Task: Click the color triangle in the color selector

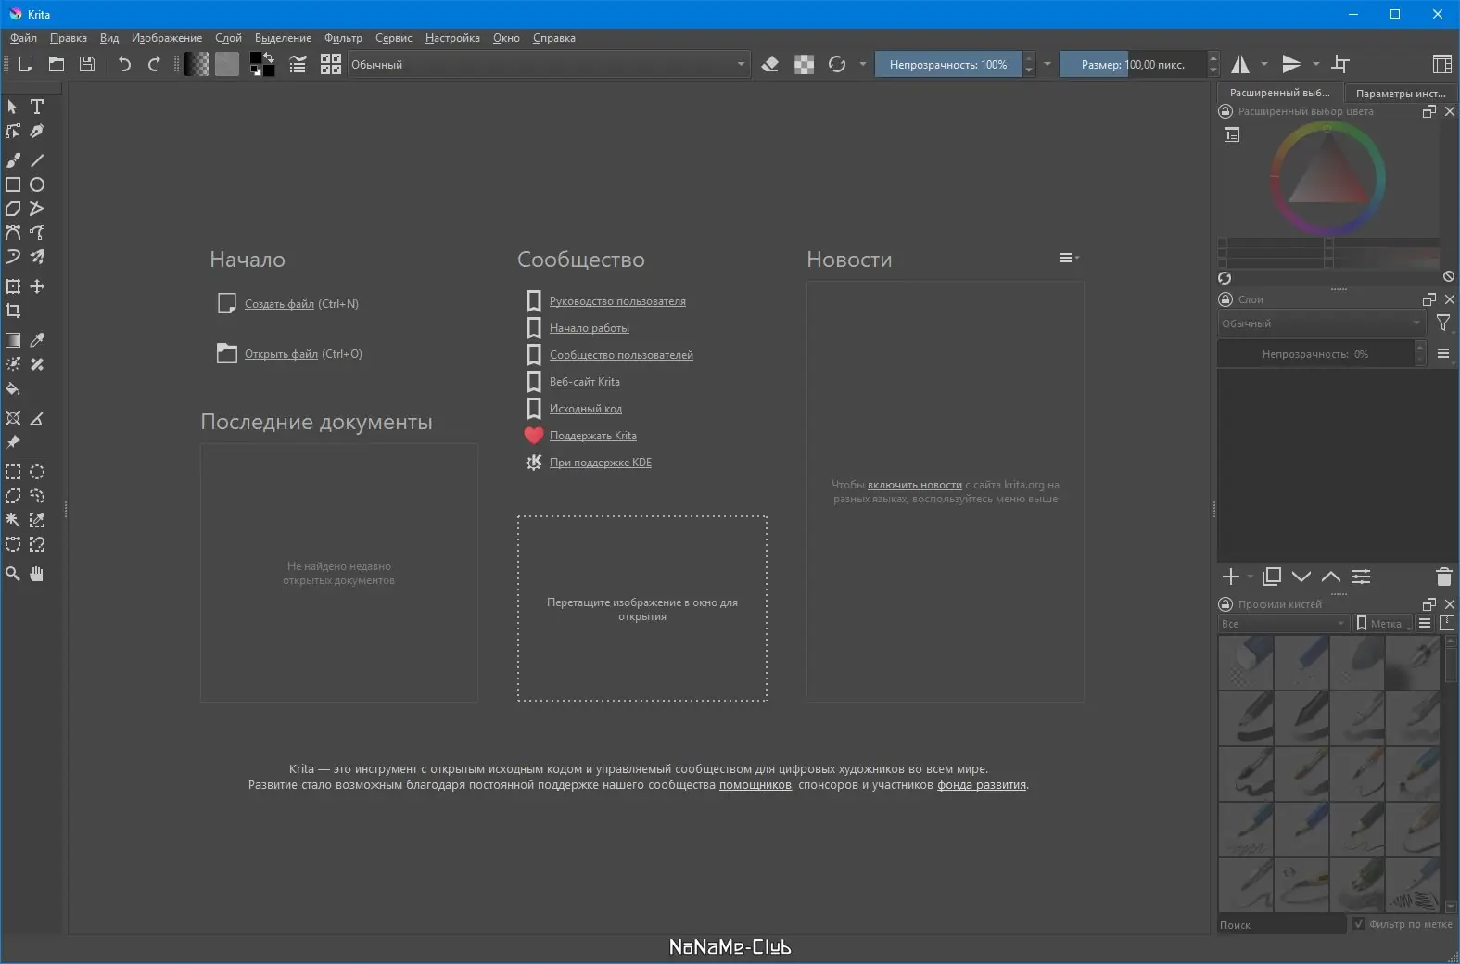Action: (1327, 170)
